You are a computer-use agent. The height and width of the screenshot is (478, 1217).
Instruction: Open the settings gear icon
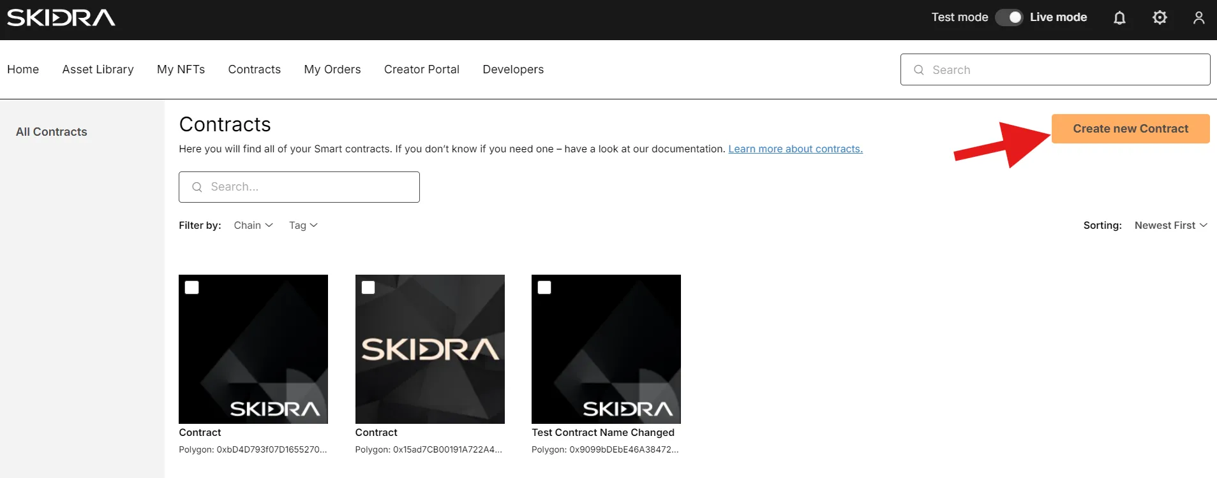(1160, 18)
